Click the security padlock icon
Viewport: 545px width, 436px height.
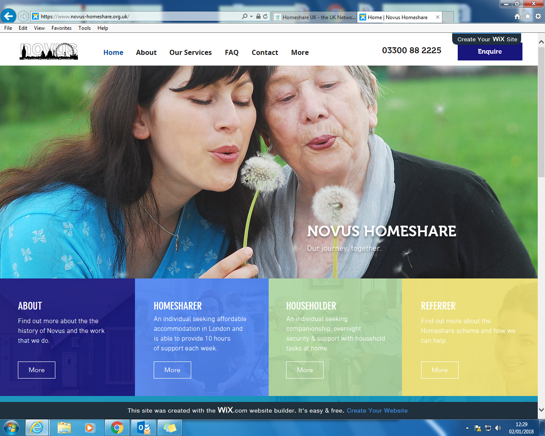(x=258, y=17)
